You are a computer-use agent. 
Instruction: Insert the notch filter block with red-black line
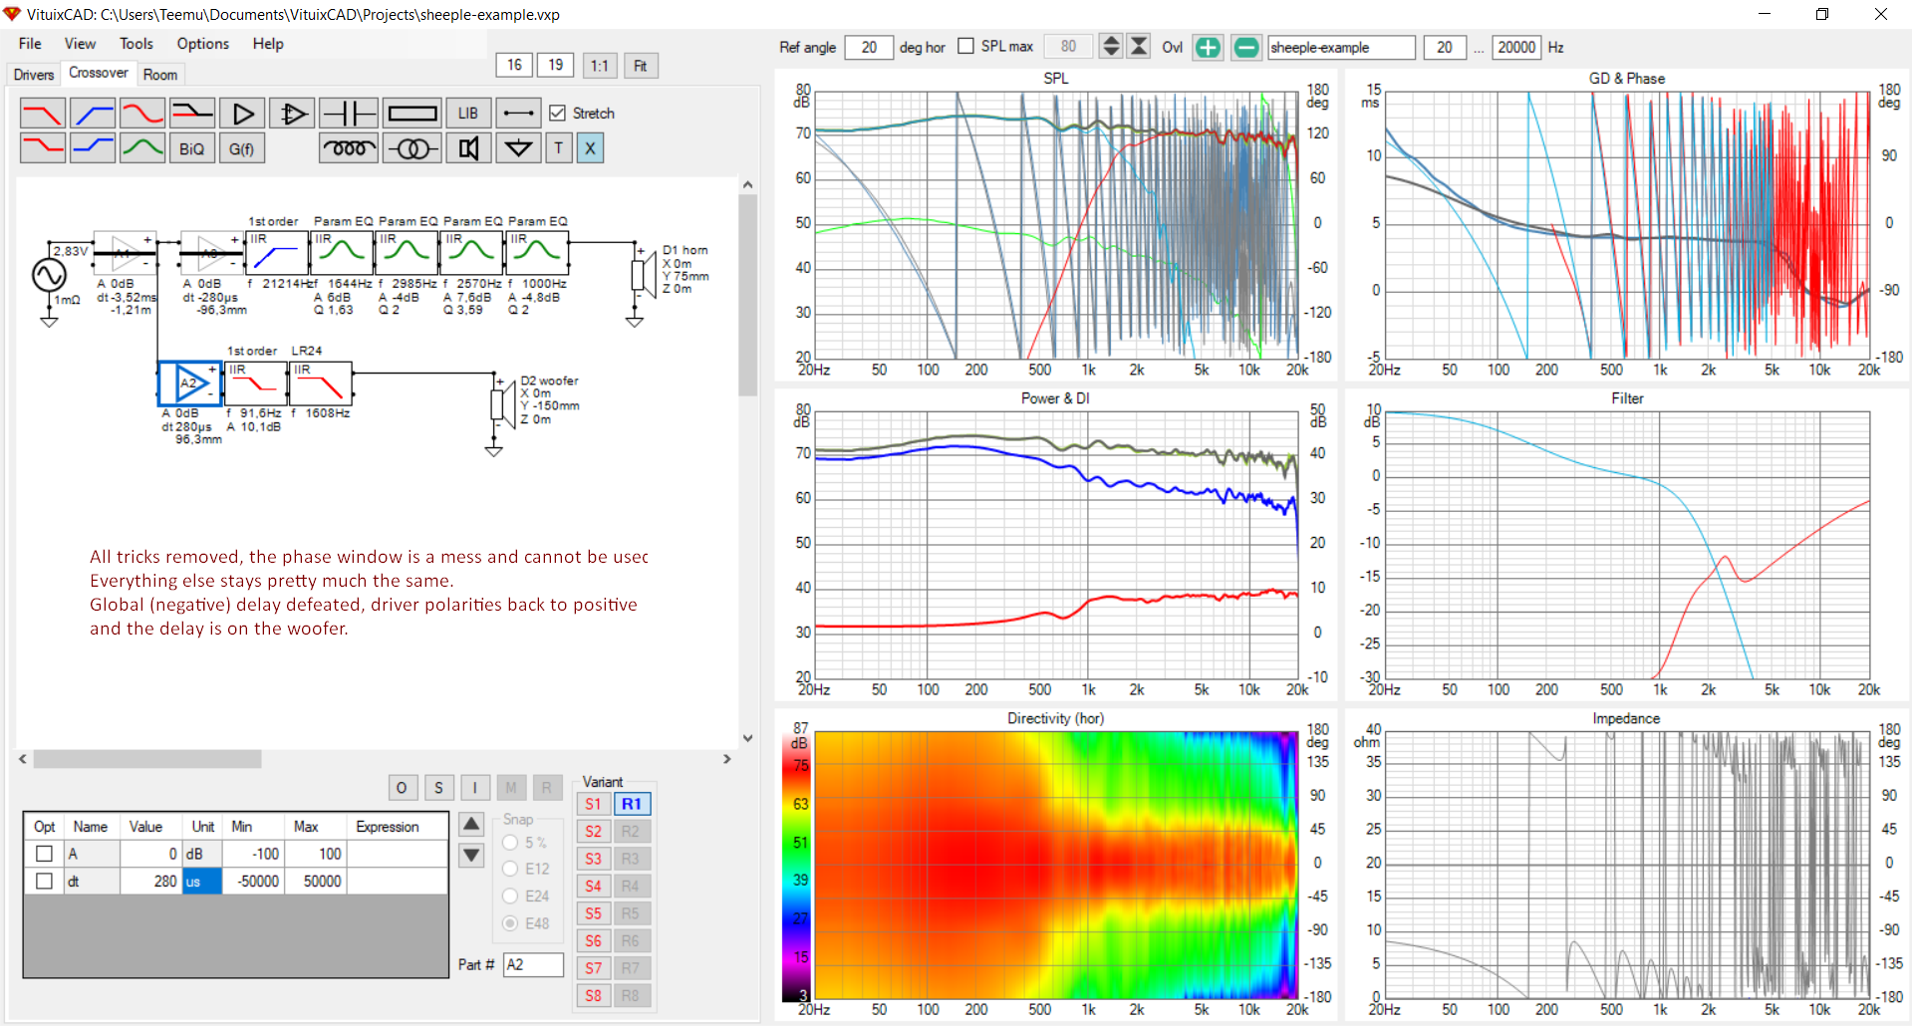pyautogui.click(x=192, y=114)
